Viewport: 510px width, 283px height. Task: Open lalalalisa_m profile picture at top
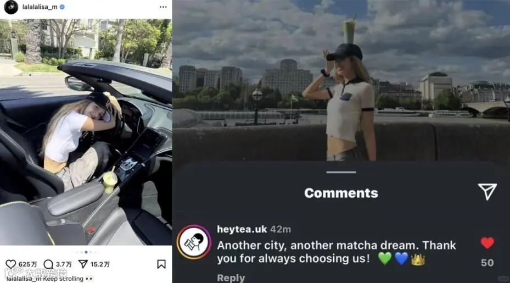(11, 7)
